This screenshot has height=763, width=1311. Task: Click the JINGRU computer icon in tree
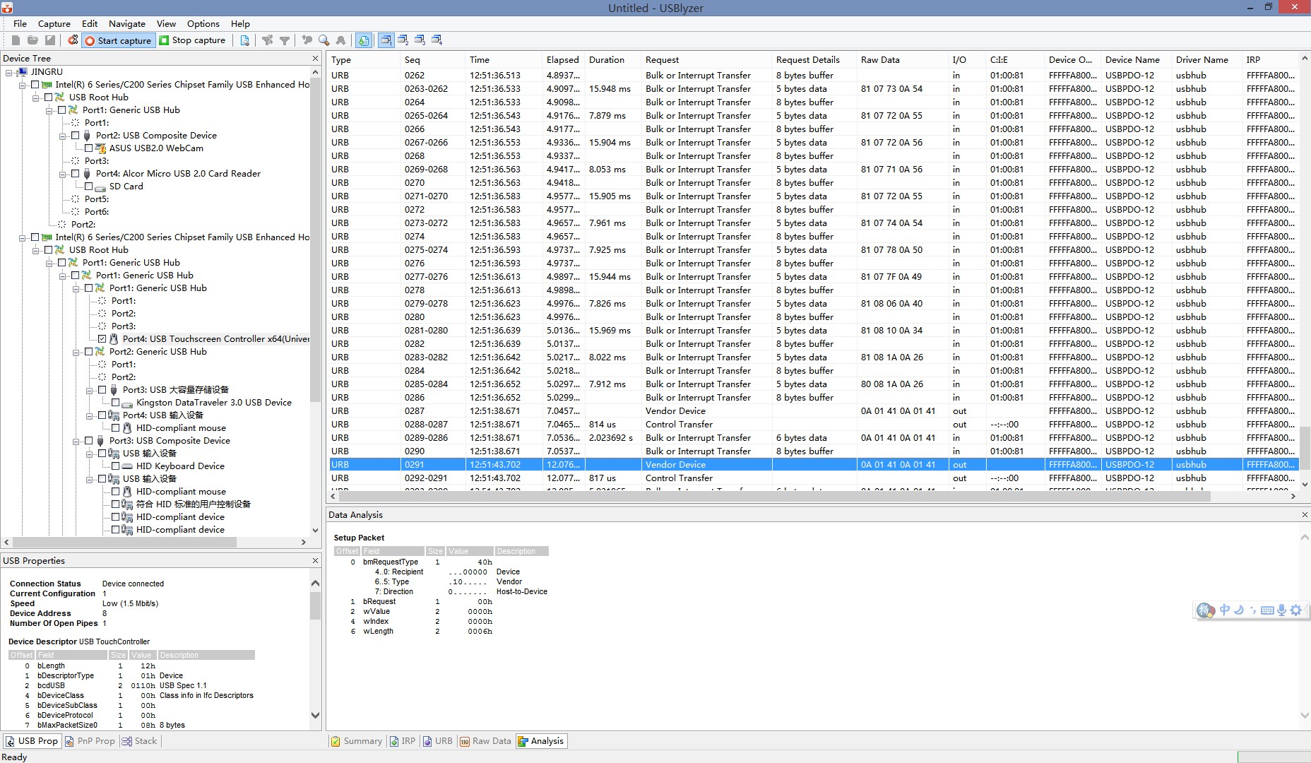23,72
